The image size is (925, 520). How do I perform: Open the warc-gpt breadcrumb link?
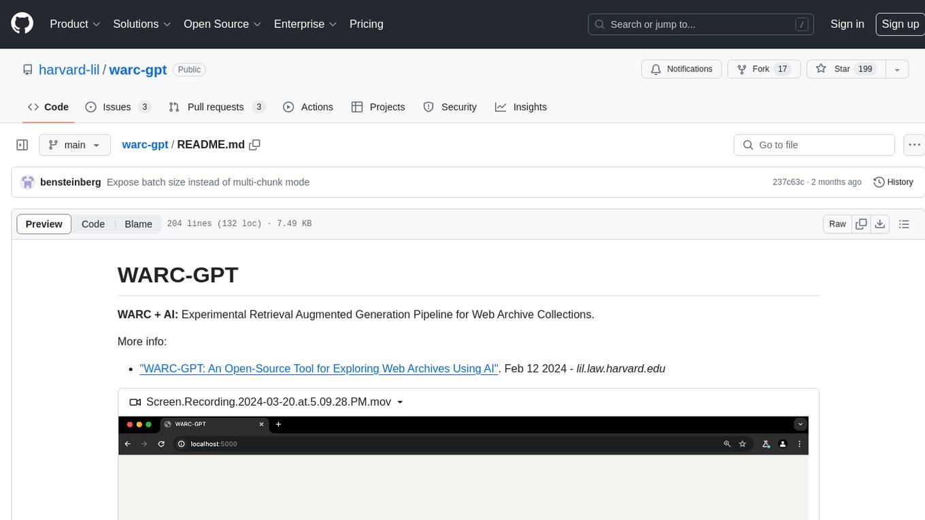pos(145,145)
